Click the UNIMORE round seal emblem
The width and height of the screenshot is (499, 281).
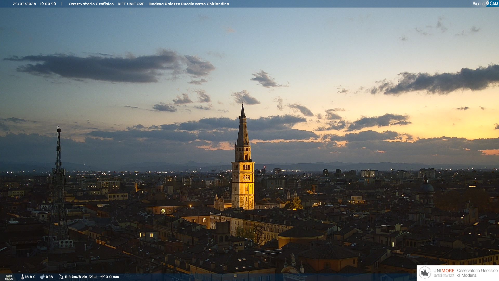(425, 273)
